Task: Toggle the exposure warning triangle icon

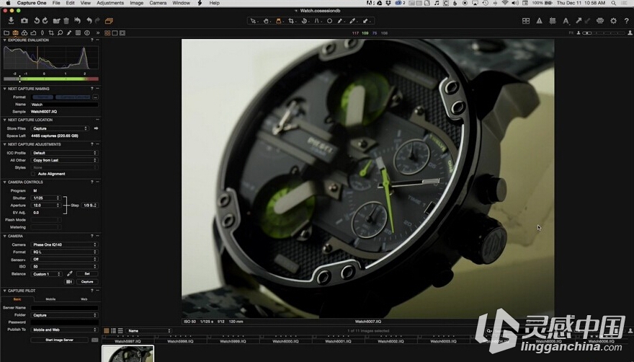Action: point(540,21)
